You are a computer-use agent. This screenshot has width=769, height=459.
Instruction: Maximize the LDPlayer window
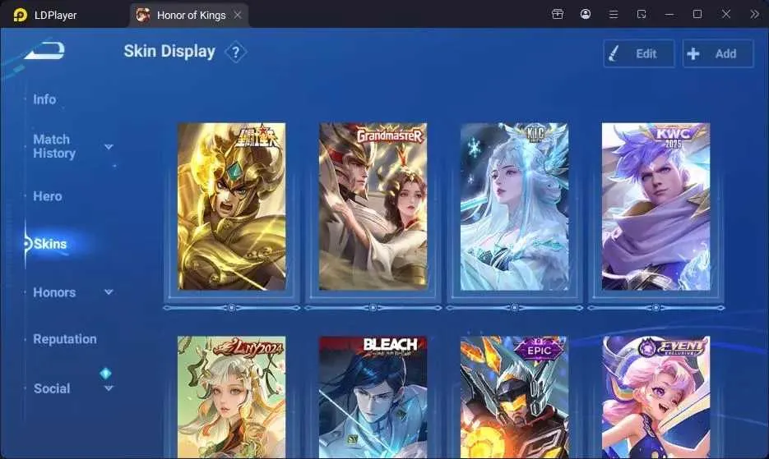tap(697, 14)
